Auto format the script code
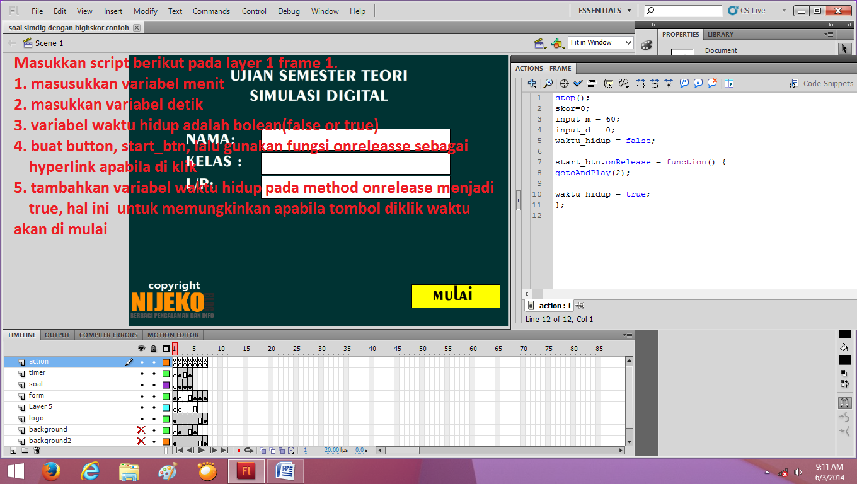857x484 pixels. (x=592, y=83)
